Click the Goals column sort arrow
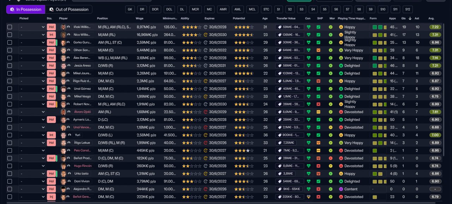This screenshot has height=204, width=452. pos(410,18)
